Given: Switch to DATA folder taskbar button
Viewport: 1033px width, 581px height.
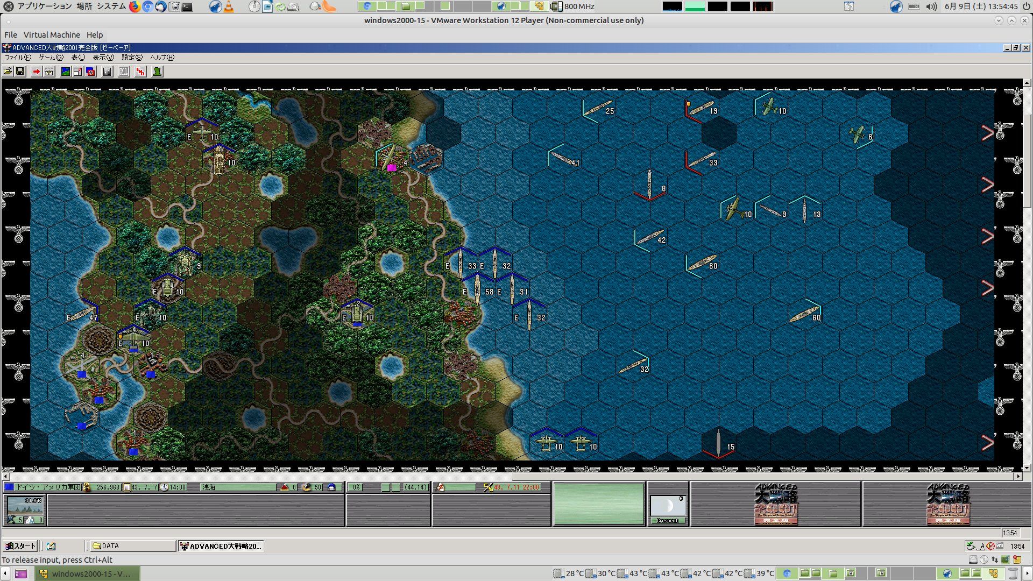Looking at the screenshot, I should (132, 546).
